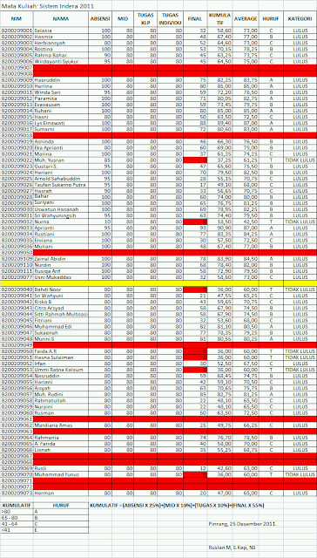Viewport: 317px width, 558px height.
Task: Select the legend range cell '65 - 80'
Action: click(x=17, y=518)
